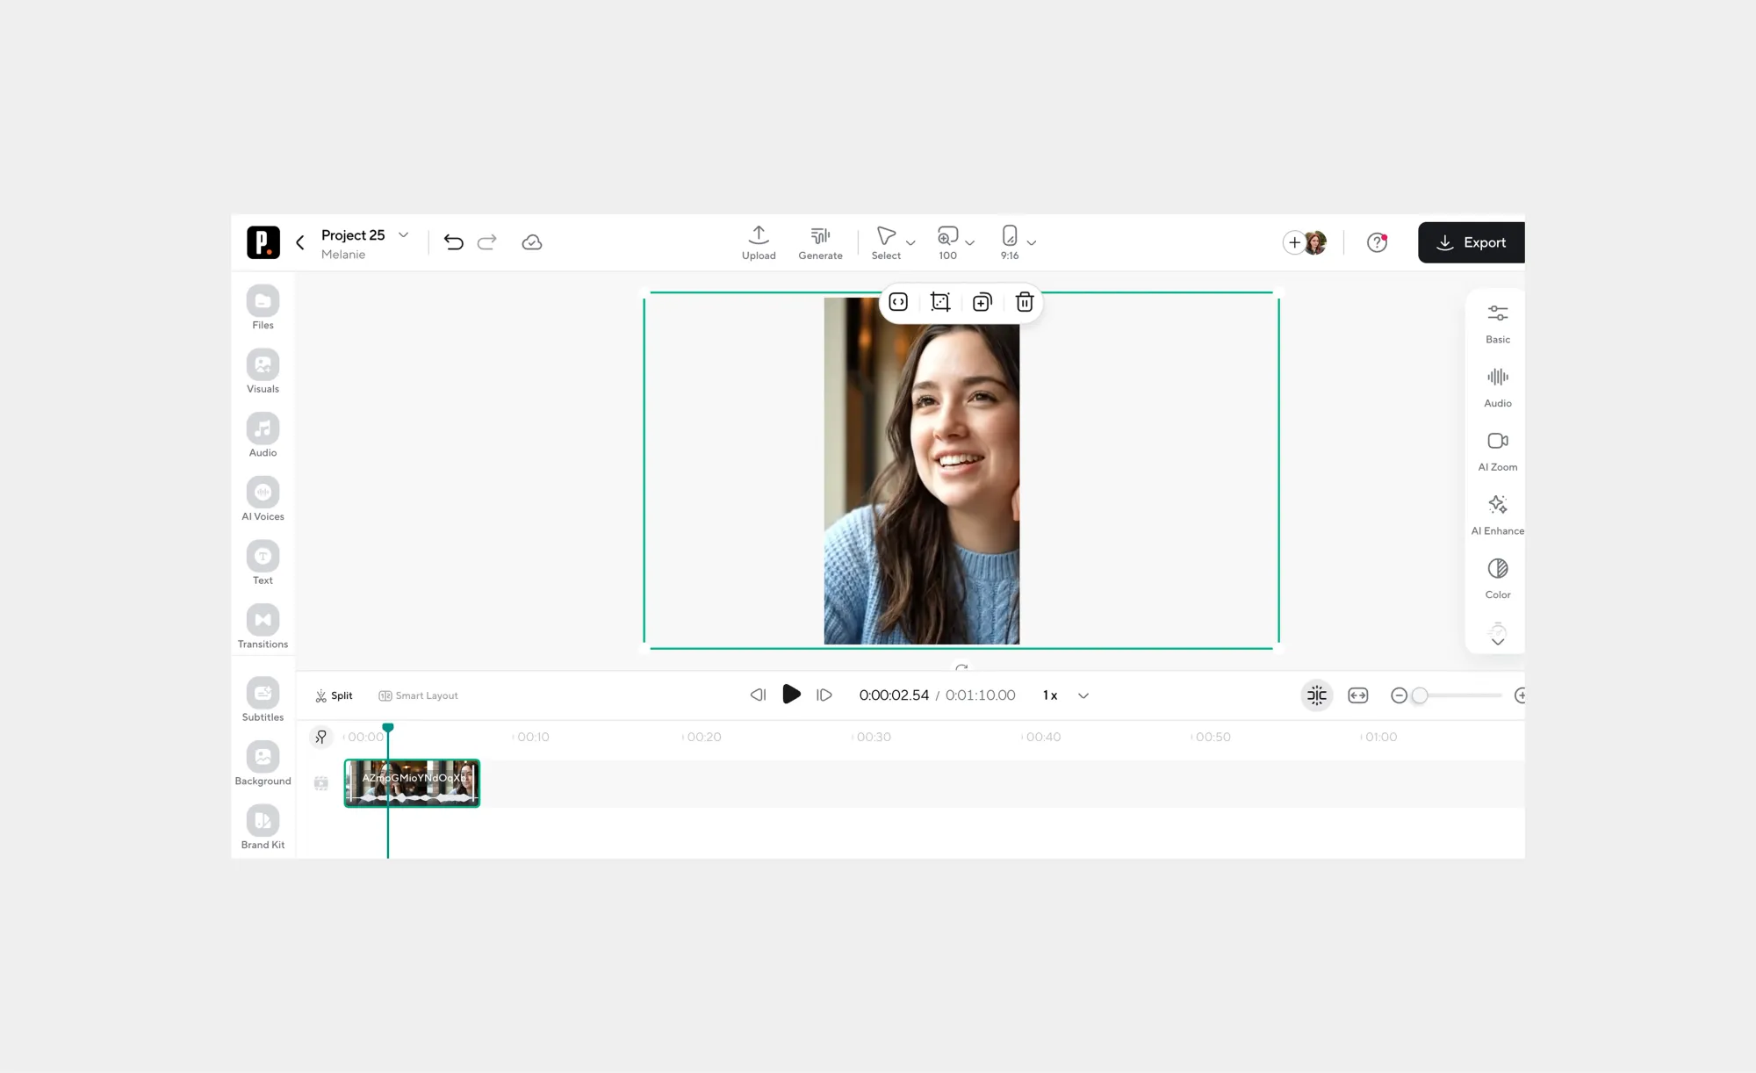Toggle timeline snapping button

click(1316, 695)
